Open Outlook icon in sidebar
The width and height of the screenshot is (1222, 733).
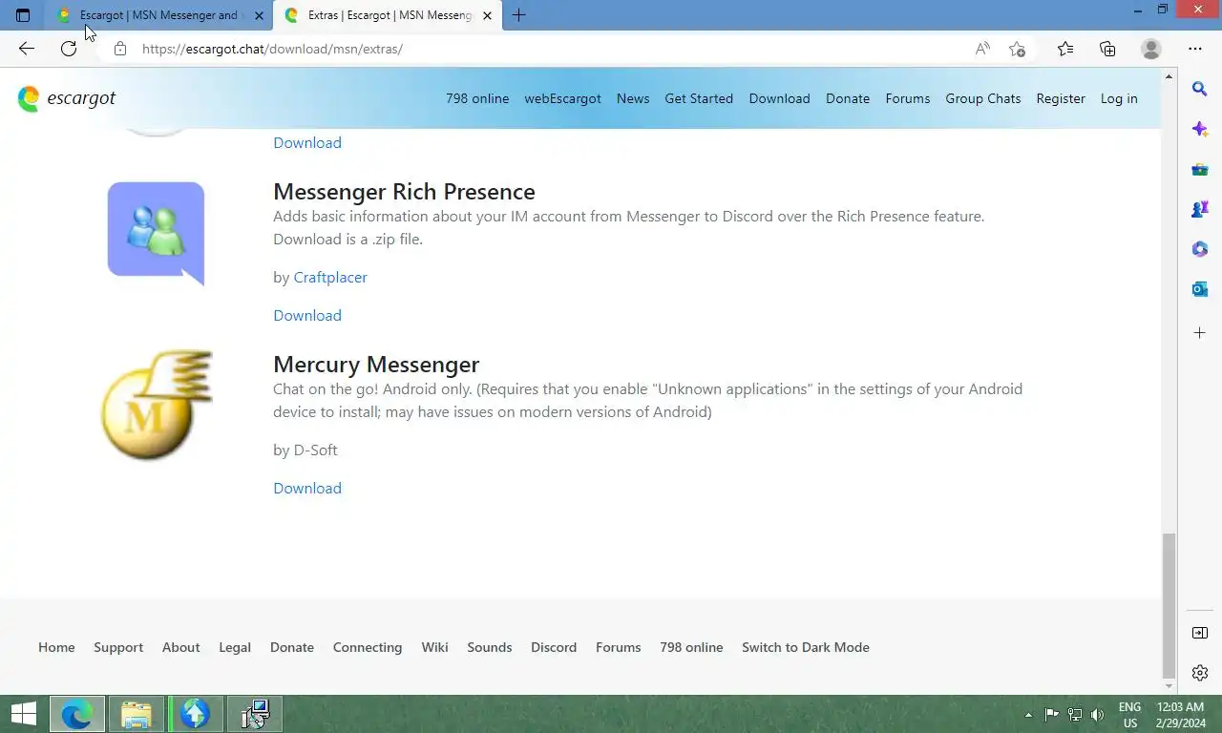(1200, 289)
